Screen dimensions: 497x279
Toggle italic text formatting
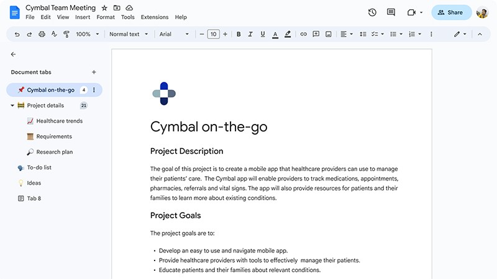click(251, 34)
